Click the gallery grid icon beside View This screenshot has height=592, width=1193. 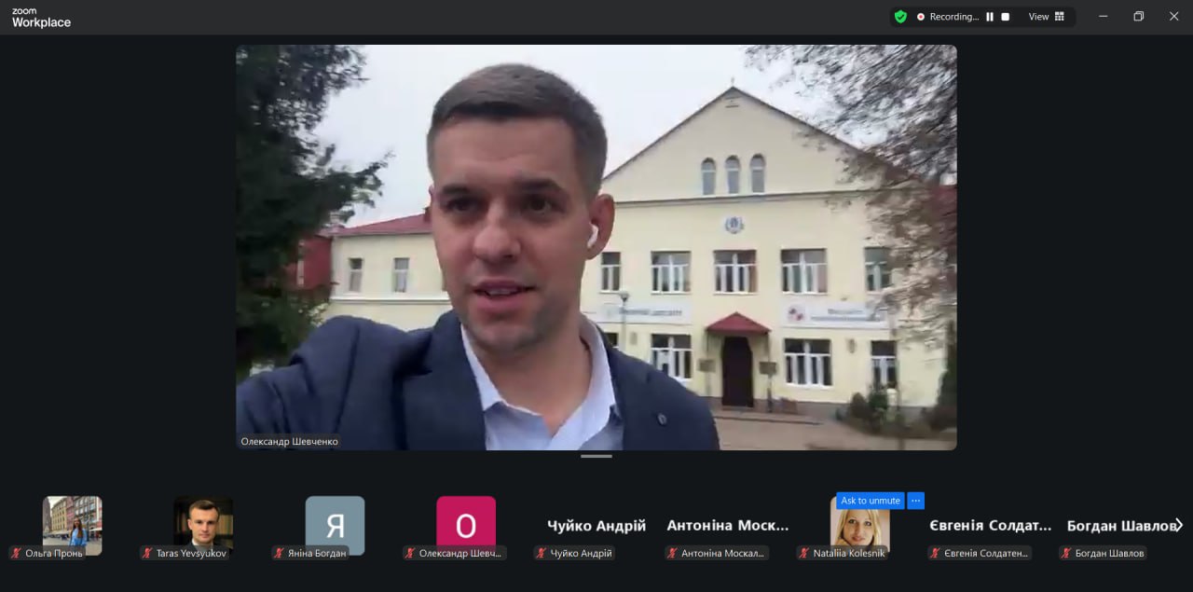pos(1060,17)
